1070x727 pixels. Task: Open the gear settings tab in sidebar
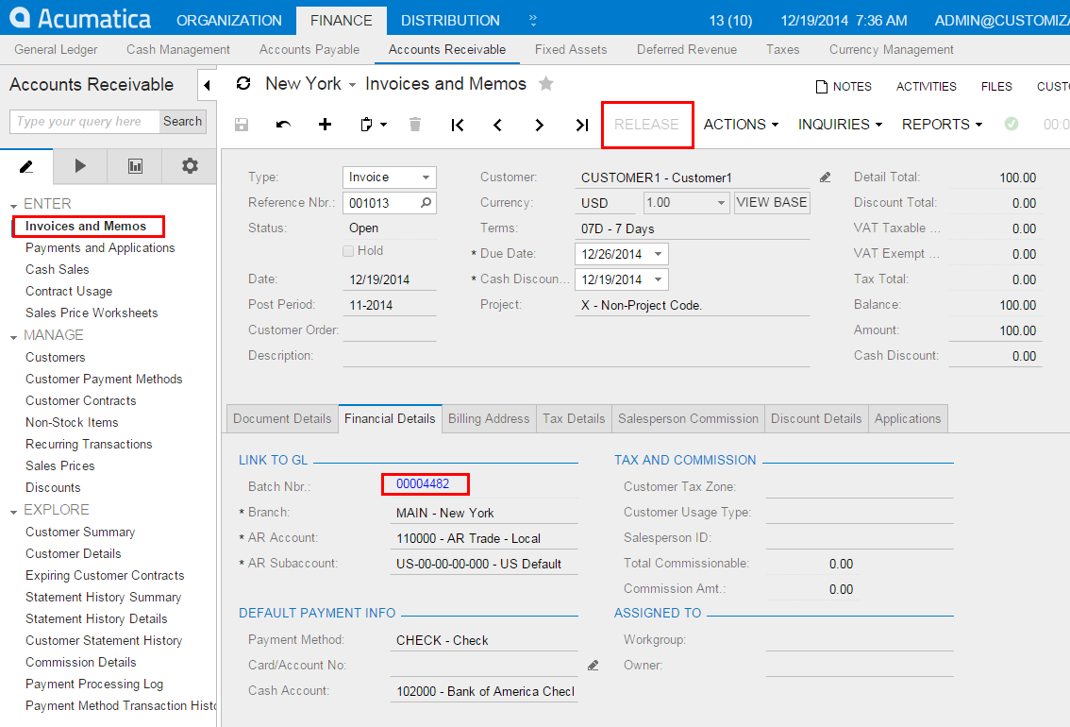click(x=190, y=166)
